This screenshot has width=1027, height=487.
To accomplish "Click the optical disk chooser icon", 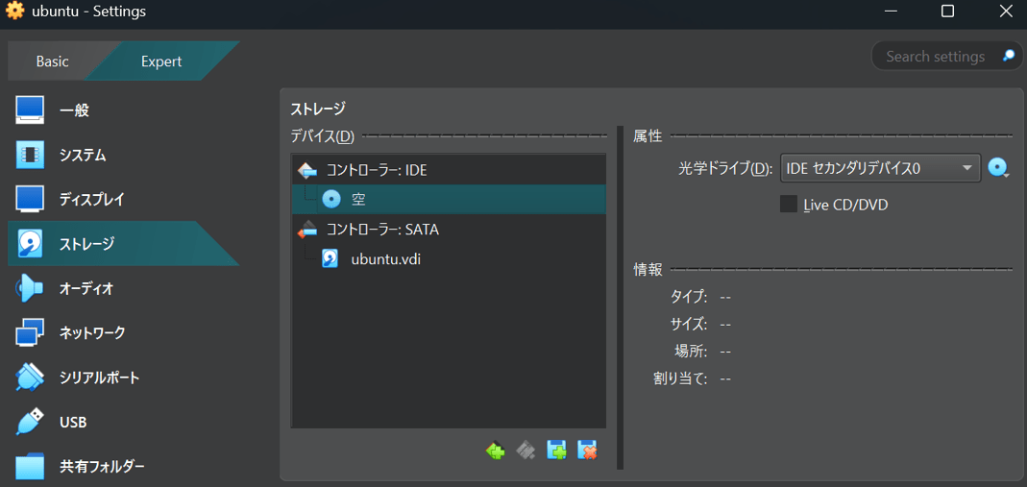I will point(998,168).
